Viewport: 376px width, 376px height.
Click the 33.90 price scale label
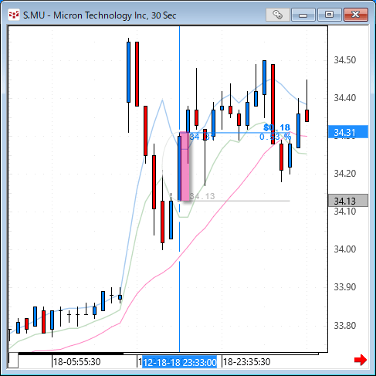tap(345, 287)
